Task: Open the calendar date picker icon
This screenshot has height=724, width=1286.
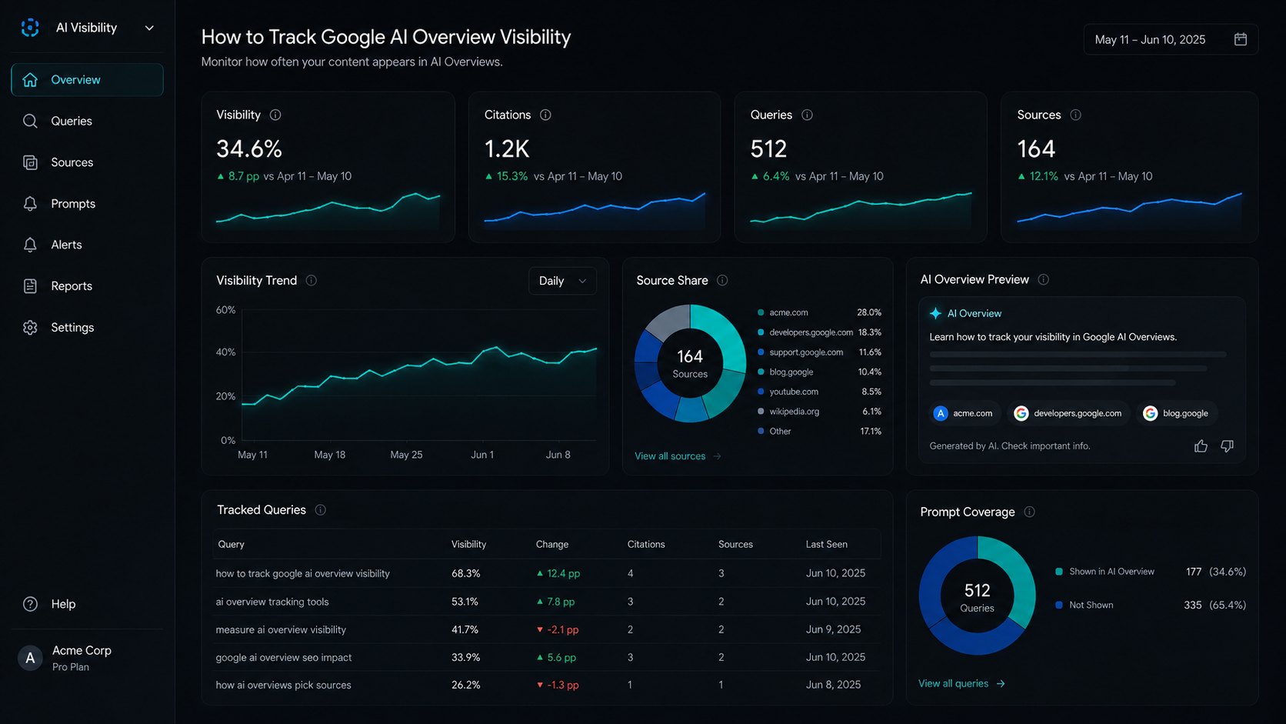Action: [x=1241, y=39]
